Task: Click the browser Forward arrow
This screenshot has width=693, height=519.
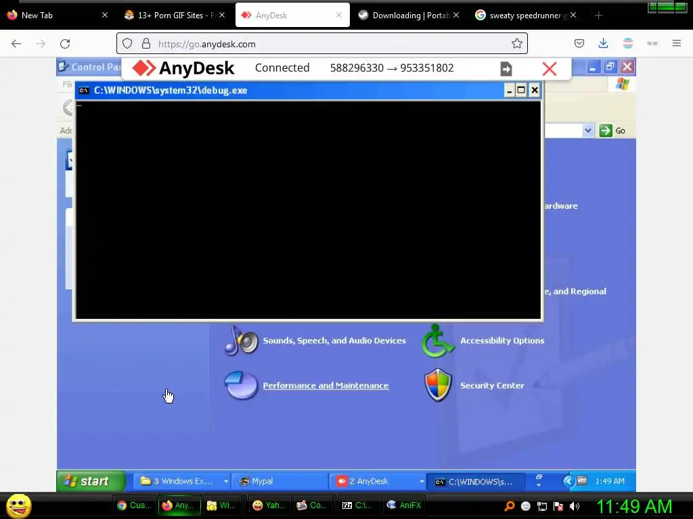Action: 41,44
